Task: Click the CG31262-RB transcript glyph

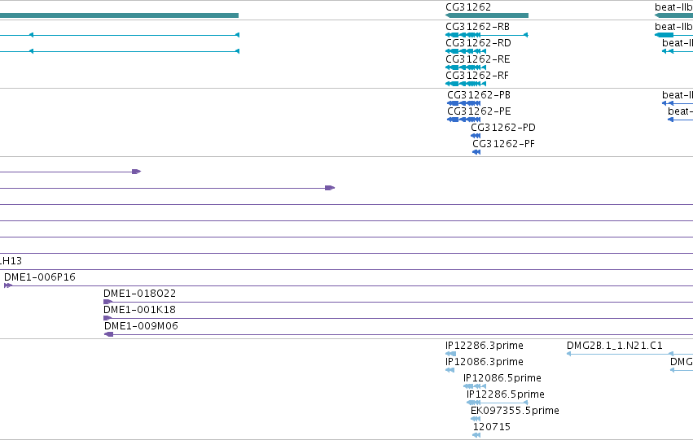Action: coord(487,35)
